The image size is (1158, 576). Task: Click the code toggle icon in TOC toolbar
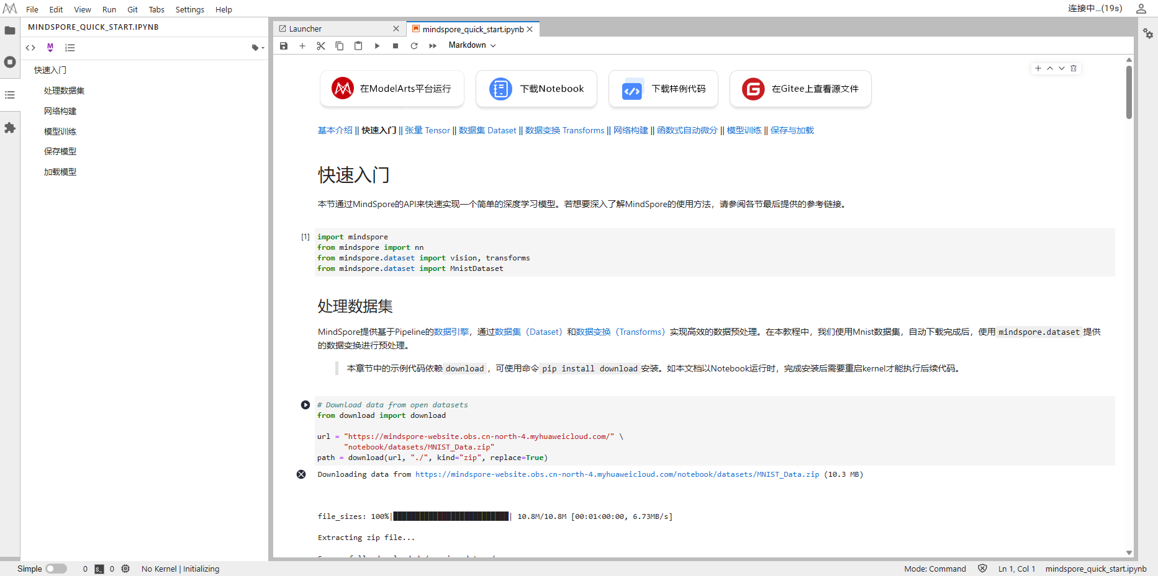click(x=30, y=48)
